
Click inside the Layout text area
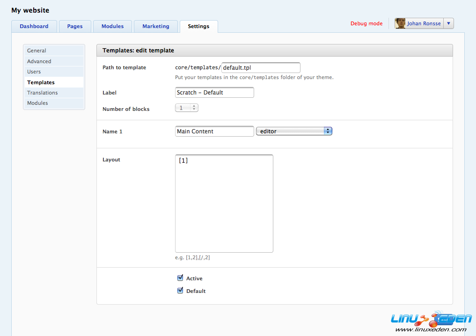pos(224,204)
